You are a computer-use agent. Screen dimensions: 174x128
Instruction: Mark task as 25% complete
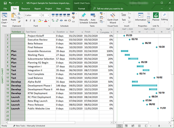tap(57, 15)
